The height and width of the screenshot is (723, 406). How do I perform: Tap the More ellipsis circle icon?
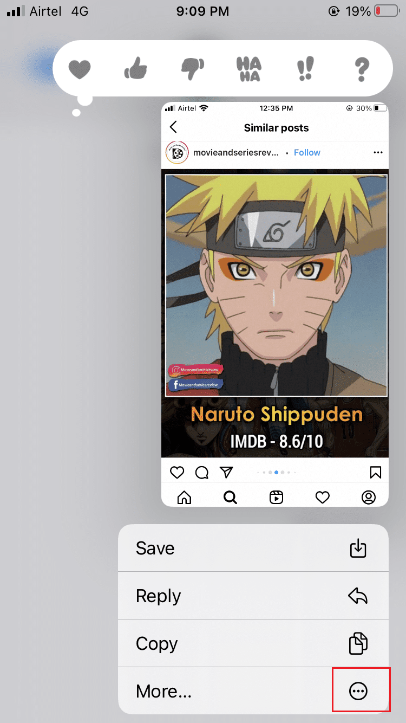[358, 690]
